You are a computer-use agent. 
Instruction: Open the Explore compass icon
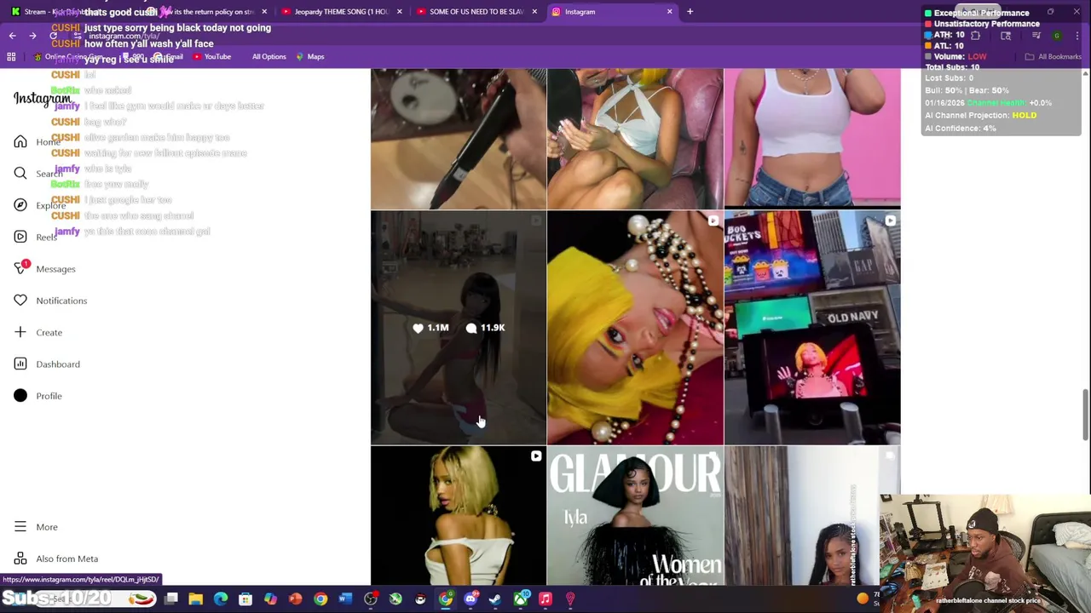coord(20,205)
